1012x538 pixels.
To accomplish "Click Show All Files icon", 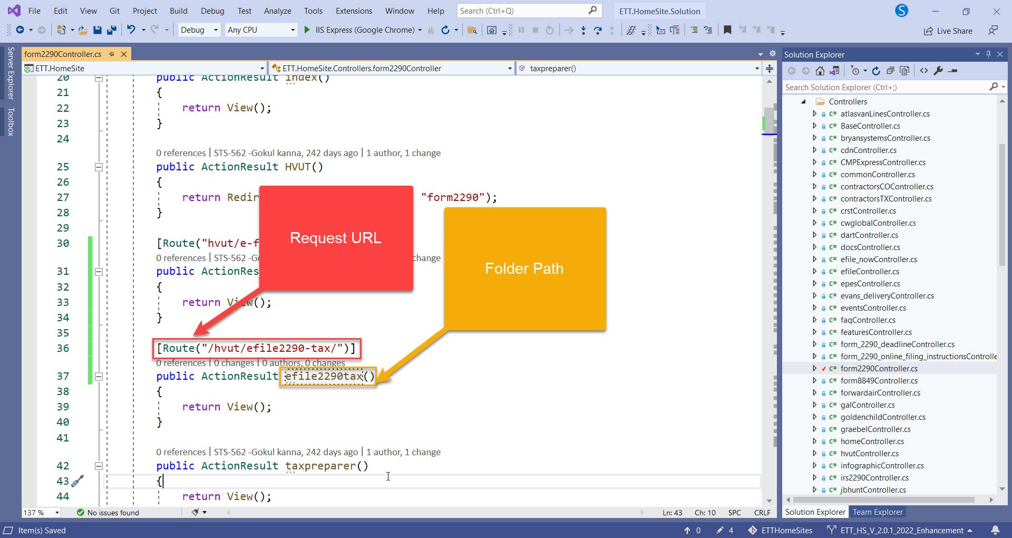I will click(905, 71).
